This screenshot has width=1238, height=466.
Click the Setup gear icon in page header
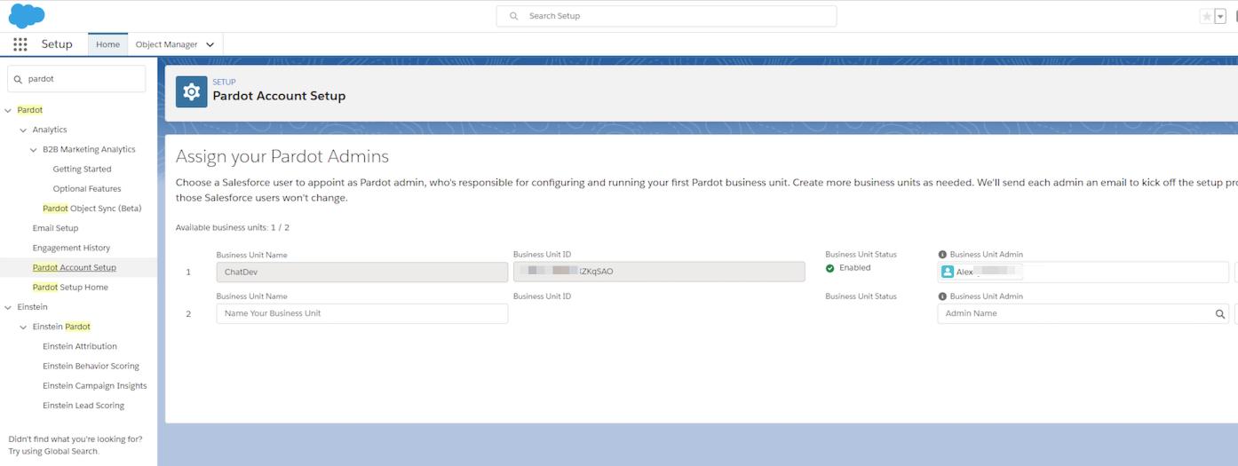[x=191, y=91]
